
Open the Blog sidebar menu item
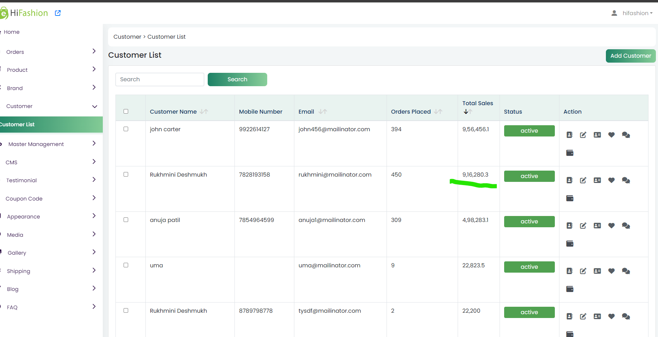tap(13, 289)
